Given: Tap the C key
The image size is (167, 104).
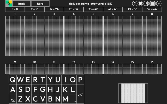Looking at the screenshot, I should [x=35, y=99].
